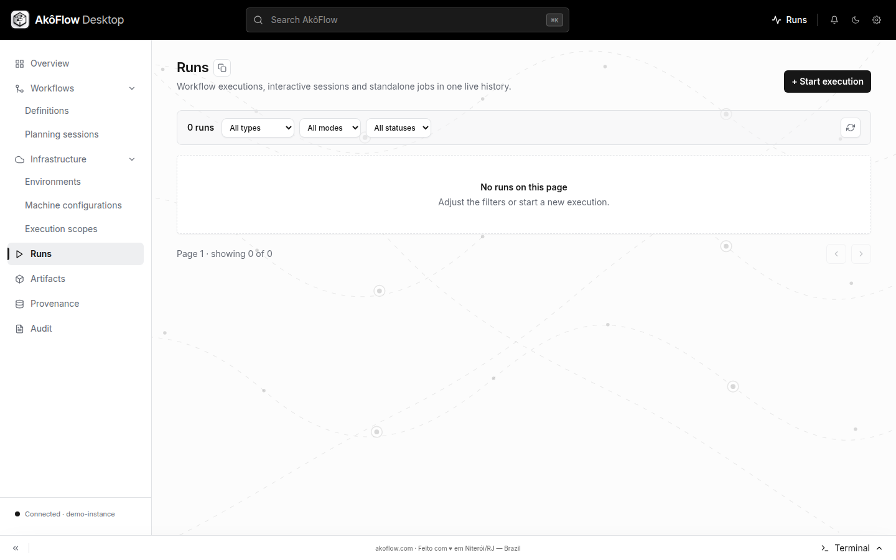Image resolution: width=896 pixels, height=560 pixels.
Task: Toggle dark mode moon icon
Action: point(856,20)
